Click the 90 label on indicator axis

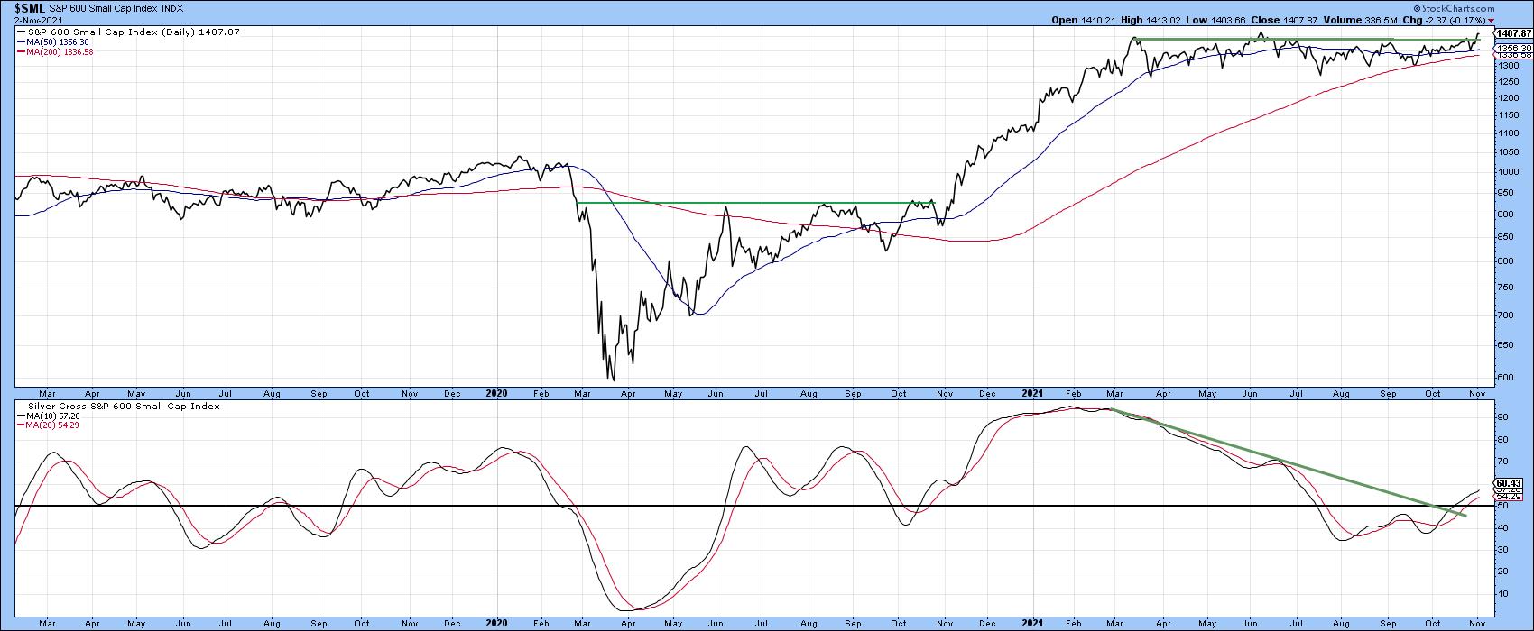1502,418
